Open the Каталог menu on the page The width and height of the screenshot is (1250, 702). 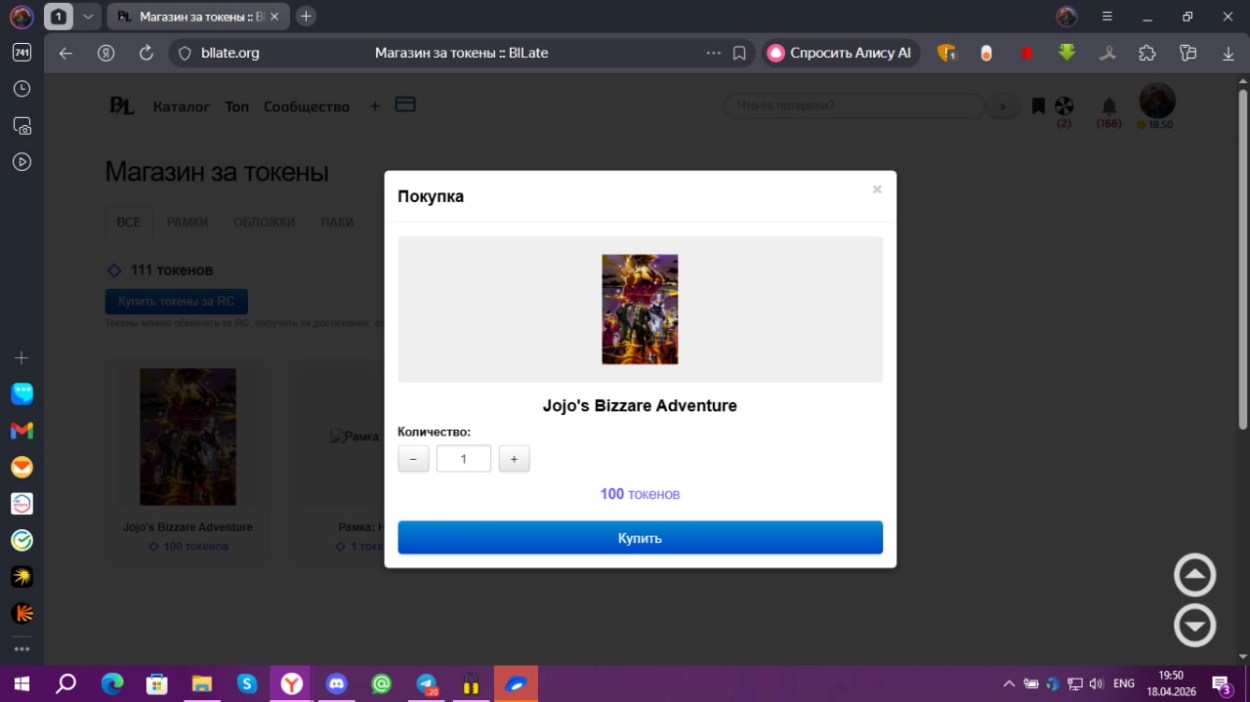[x=182, y=106]
